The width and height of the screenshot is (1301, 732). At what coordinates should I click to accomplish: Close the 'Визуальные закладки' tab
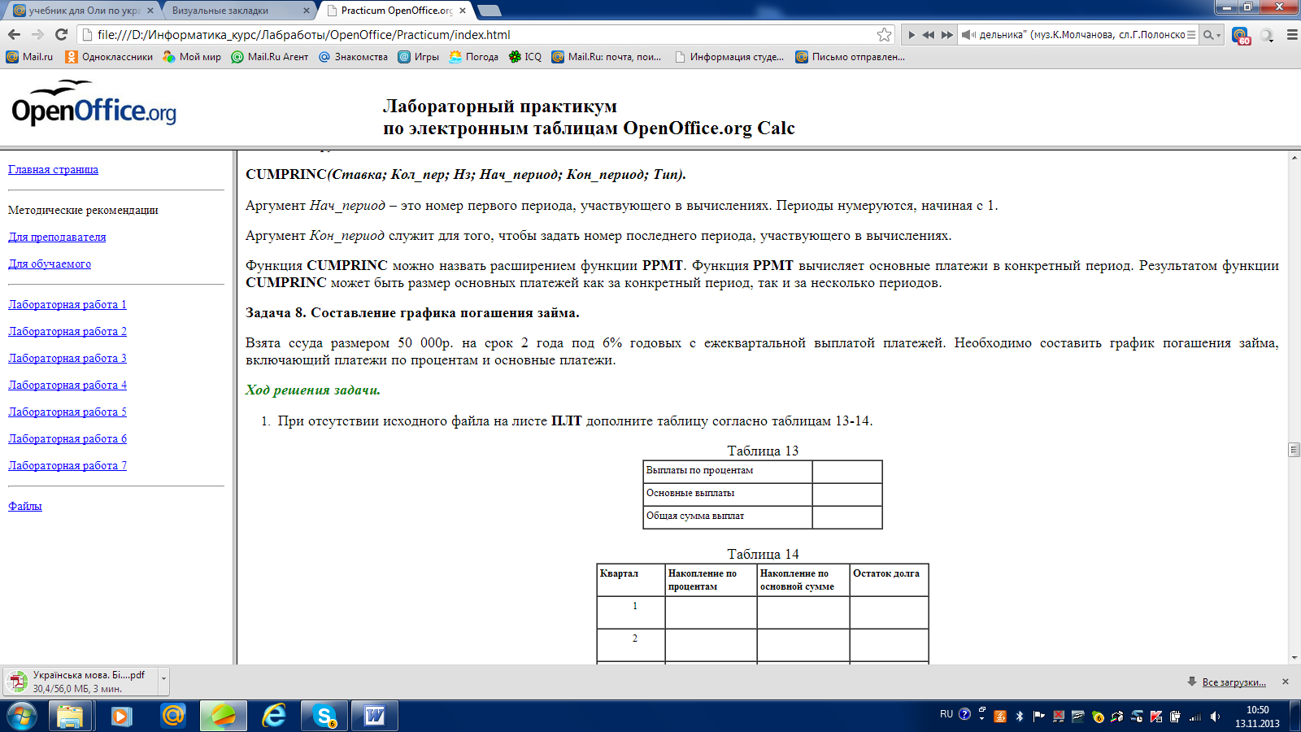click(306, 11)
